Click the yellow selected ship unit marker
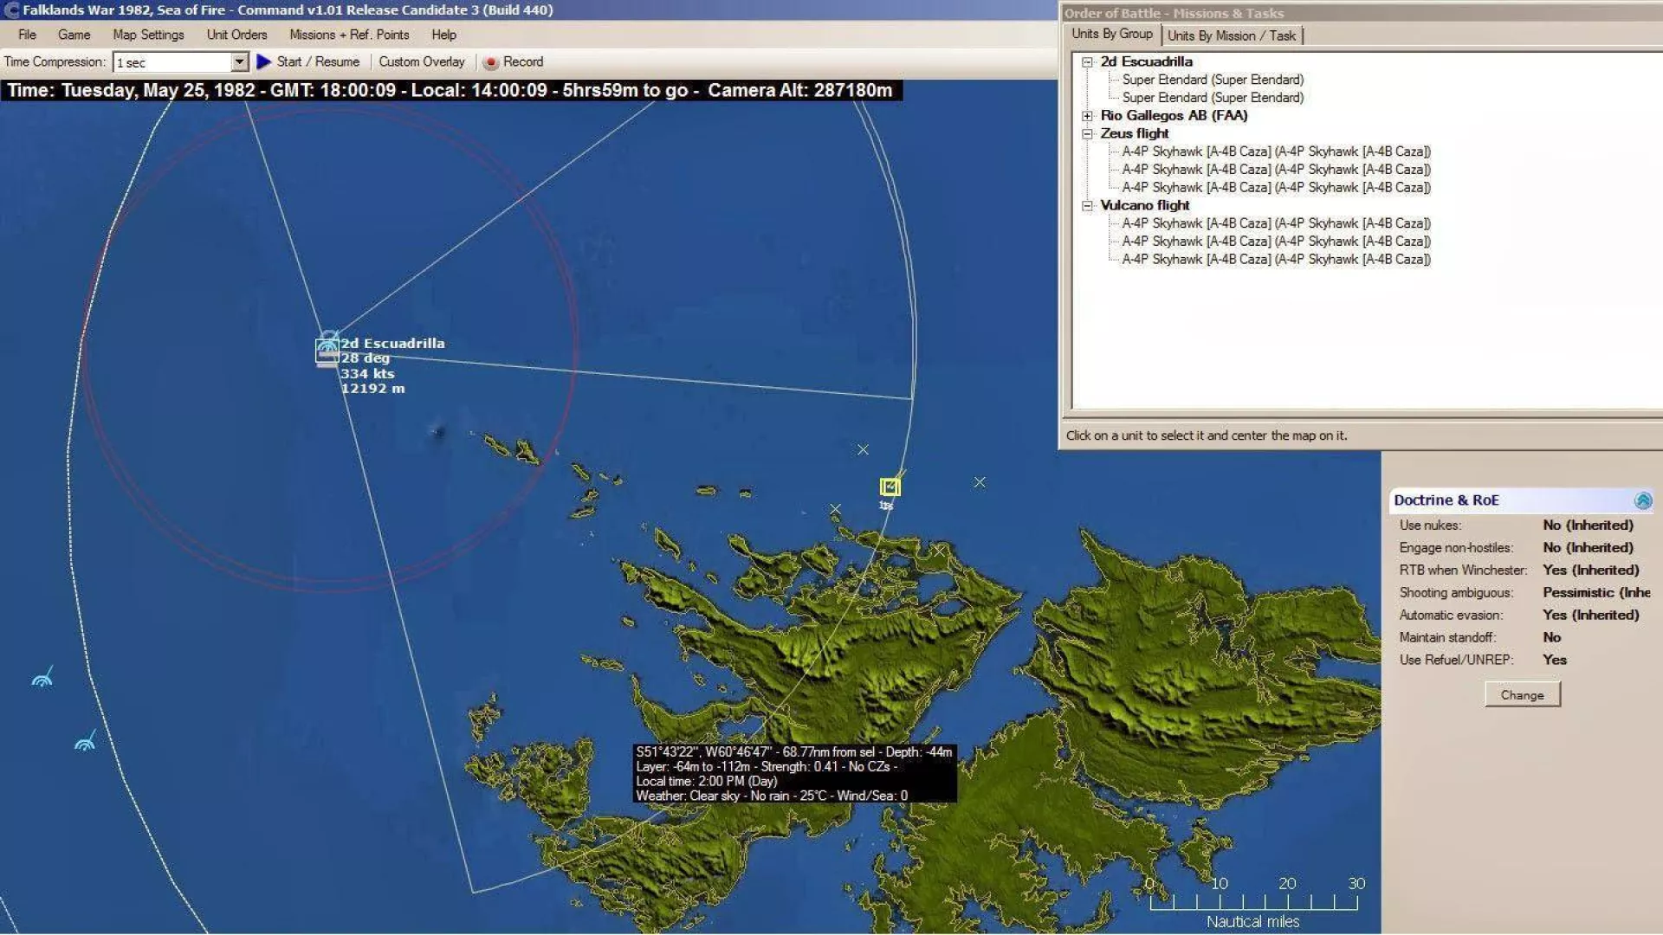 click(x=890, y=487)
